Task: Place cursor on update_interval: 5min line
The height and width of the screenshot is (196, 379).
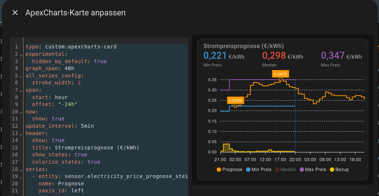Action: pyautogui.click(x=107, y=126)
